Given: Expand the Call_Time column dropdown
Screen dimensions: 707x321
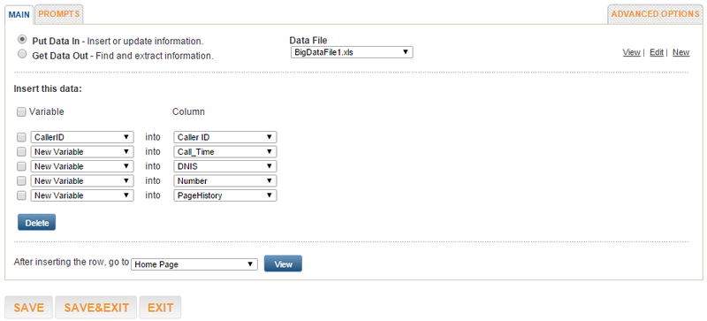Looking at the screenshot, I should (225, 152).
